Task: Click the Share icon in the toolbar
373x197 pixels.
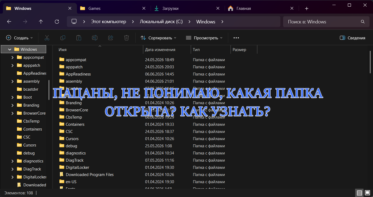Action: pyautogui.click(x=111, y=38)
